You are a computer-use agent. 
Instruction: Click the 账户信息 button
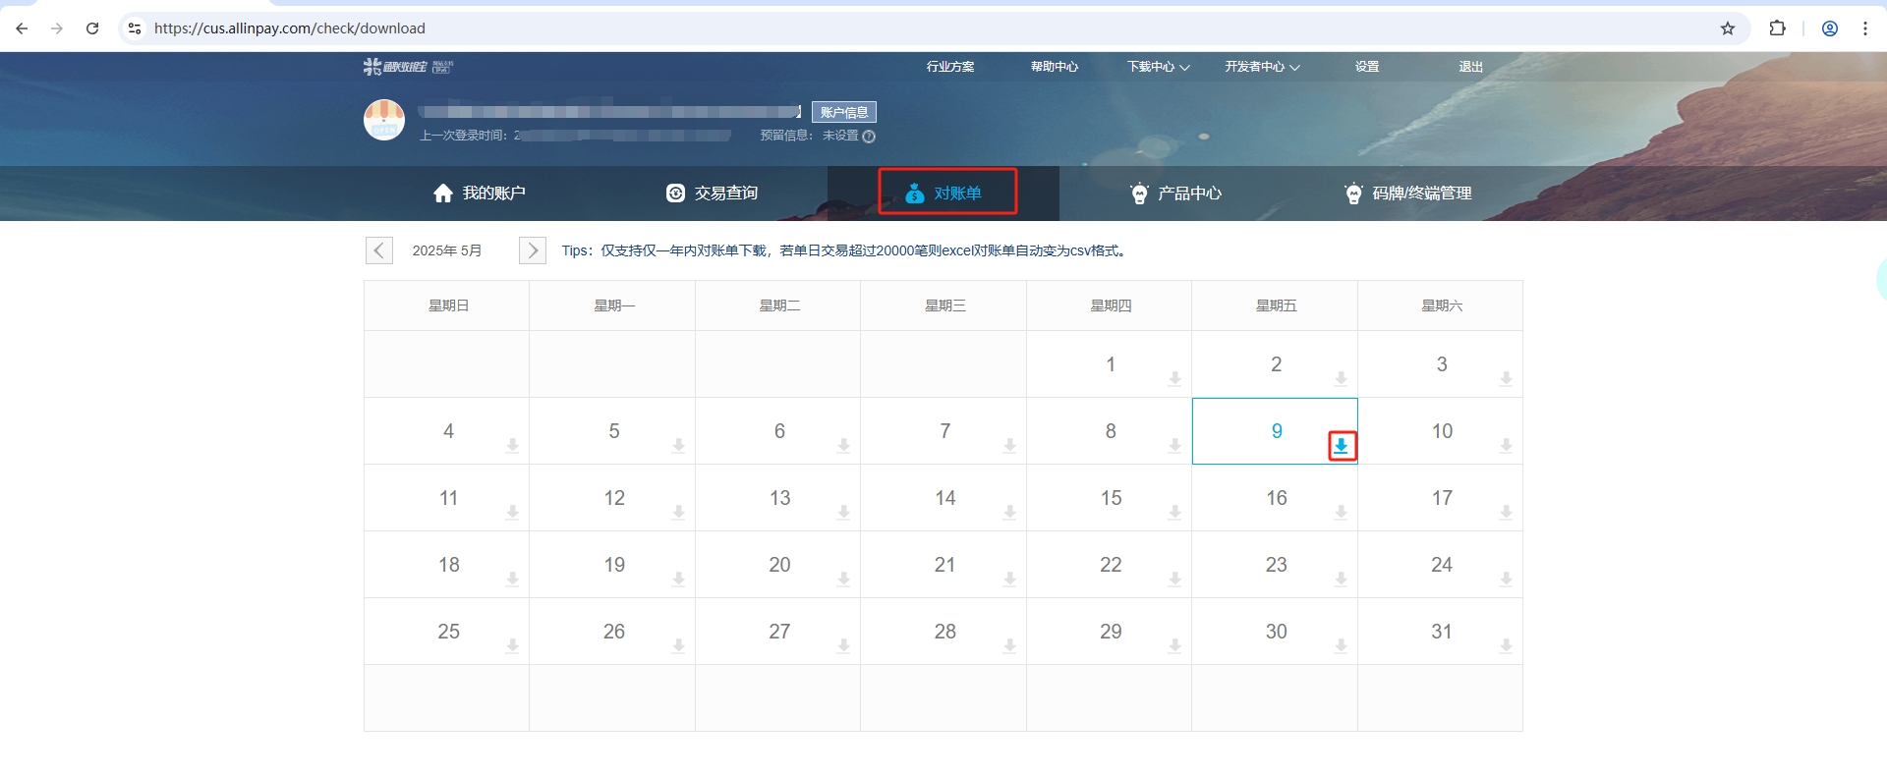point(843,112)
